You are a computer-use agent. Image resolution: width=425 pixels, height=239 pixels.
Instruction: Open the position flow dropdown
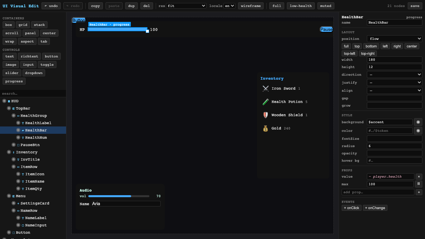pyautogui.click(x=394, y=39)
